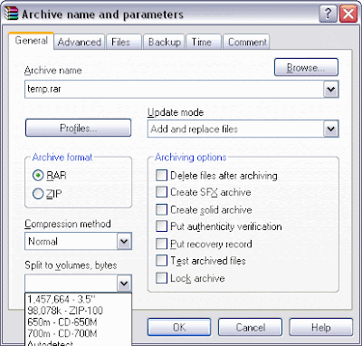Open the Profiles button
The height and width of the screenshot is (346, 362).
78,128
